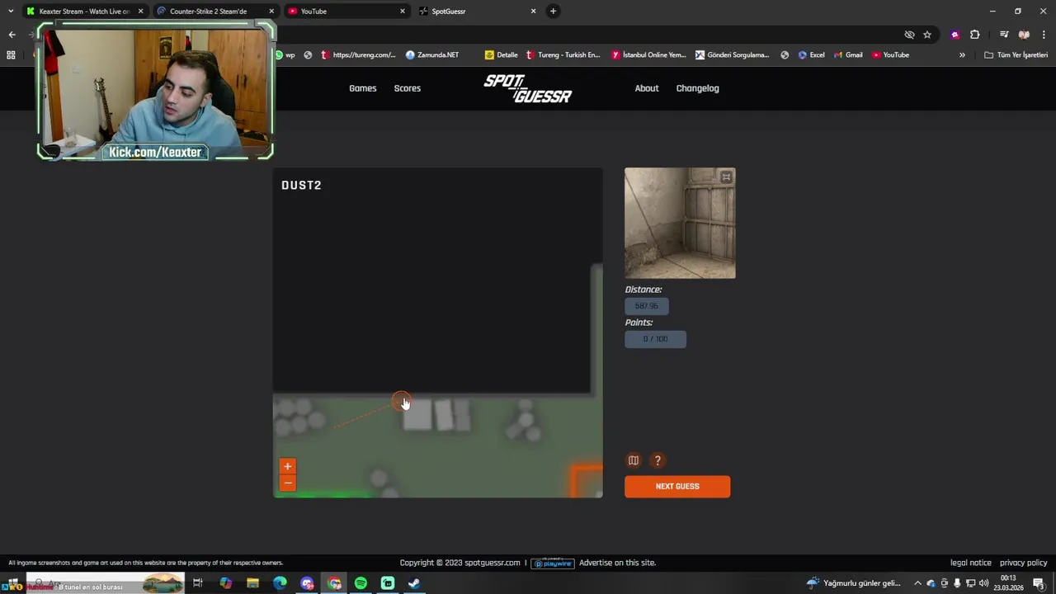Click the eye-slashed tracking icon in address bar
Viewport: 1056px width, 594px height.
pos(909,35)
